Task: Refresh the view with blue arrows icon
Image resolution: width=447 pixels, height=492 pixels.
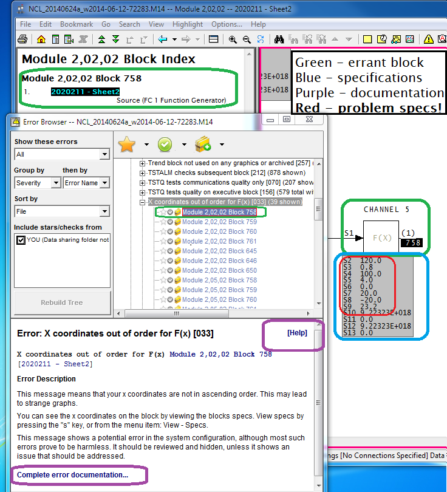Action: click(261, 39)
